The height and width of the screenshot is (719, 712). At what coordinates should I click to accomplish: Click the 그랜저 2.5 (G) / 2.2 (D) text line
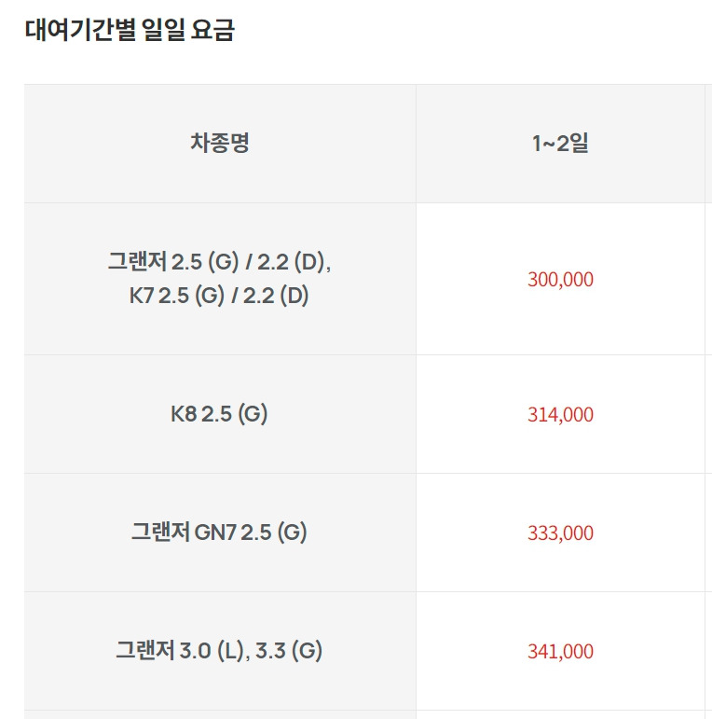(219, 262)
